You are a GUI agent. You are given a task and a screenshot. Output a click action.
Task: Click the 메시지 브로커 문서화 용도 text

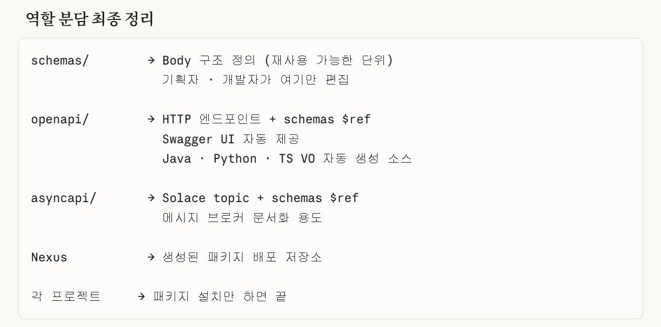point(242,218)
